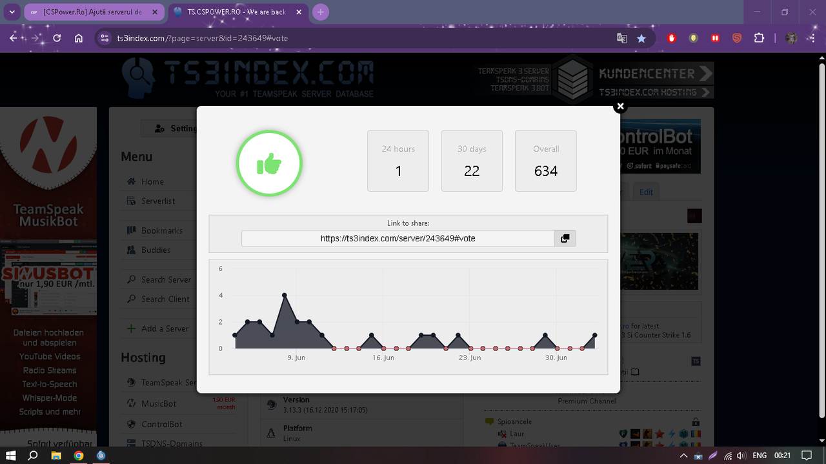Image resolution: width=826 pixels, height=464 pixels.
Task: Show hidden tray icons chevron
Action: tap(683, 455)
